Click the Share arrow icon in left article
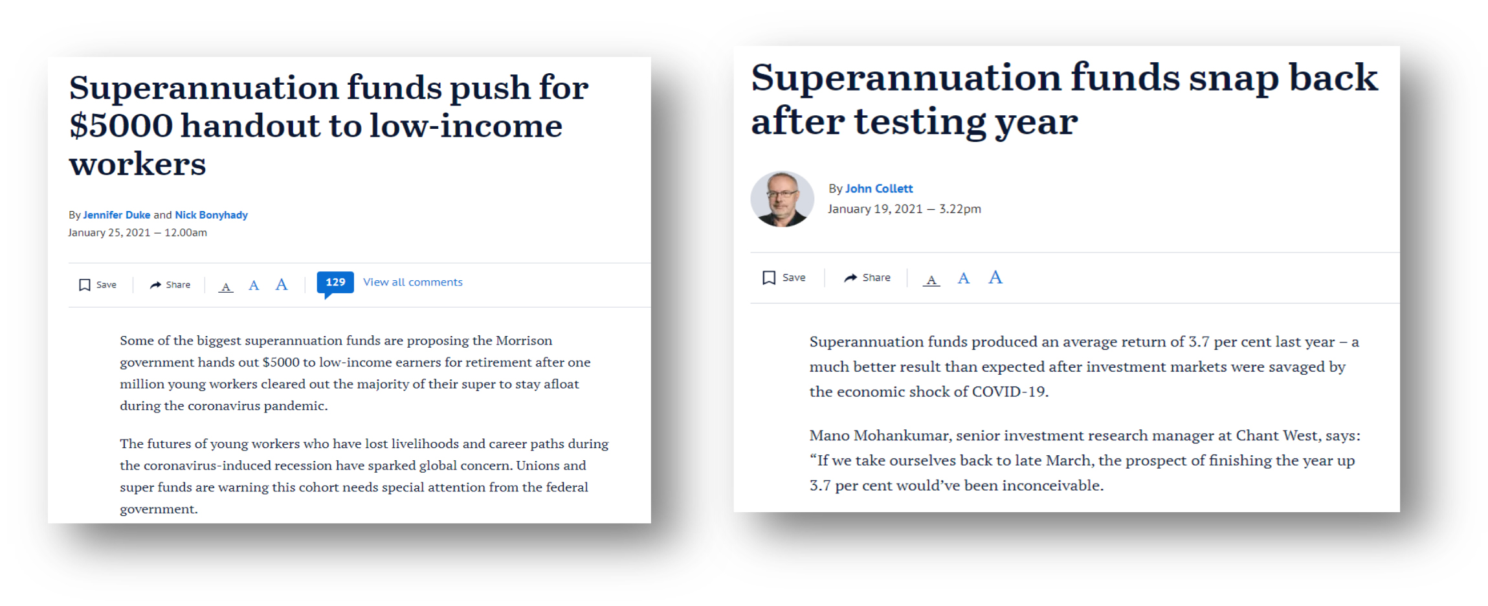This screenshot has width=1488, height=606. (155, 285)
